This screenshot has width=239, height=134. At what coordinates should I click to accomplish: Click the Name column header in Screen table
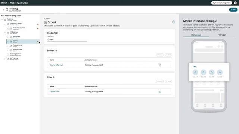tap(52, 60)
